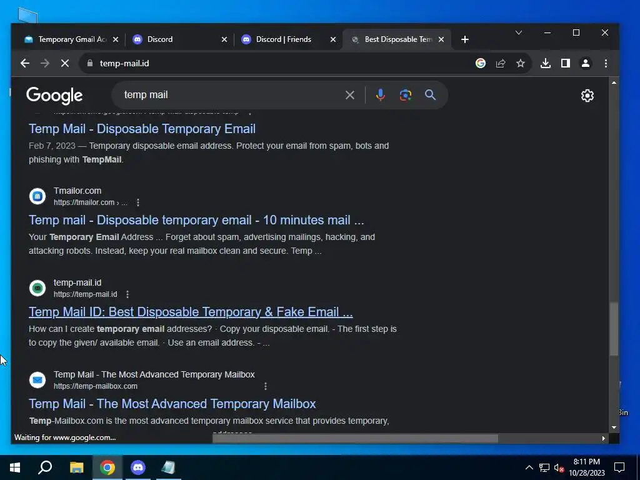
Task: Open Chrome downloads
Action: [x=545, y=63]
